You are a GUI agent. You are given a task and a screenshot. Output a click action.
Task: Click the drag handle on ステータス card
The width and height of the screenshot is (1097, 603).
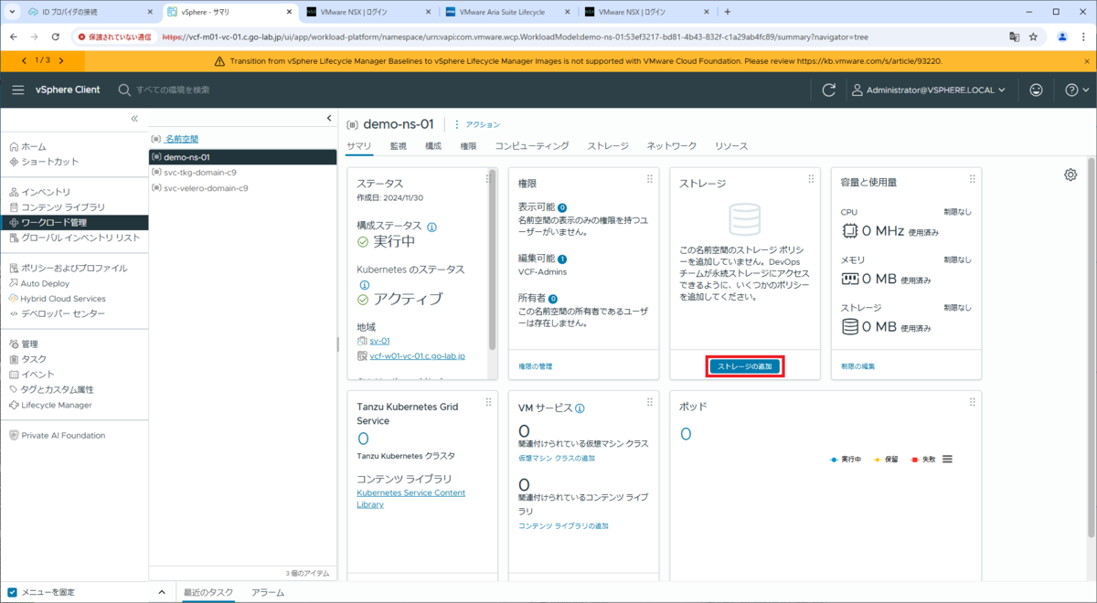coord(489,179)
